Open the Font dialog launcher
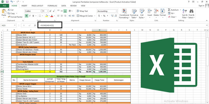Image resolution: width=209 pixels, height=104 pixels. pyautogui.click(x=55, y=21)
